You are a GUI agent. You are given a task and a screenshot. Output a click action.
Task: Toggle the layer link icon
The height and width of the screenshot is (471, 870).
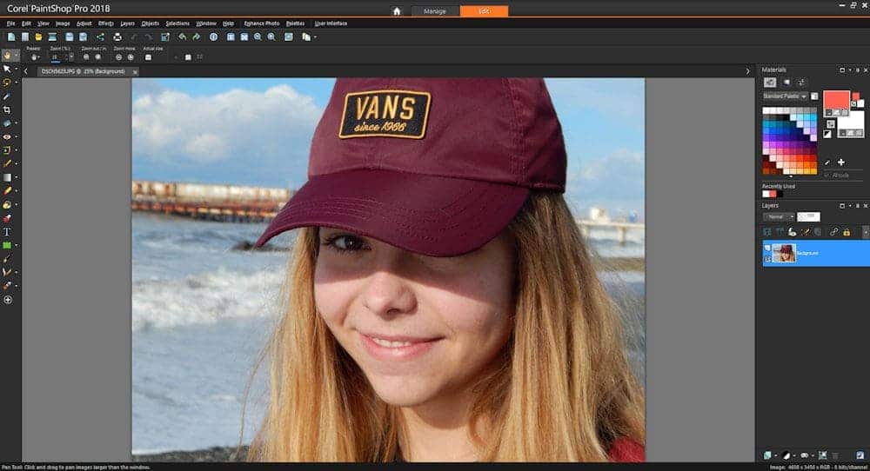tap(833, 232)
